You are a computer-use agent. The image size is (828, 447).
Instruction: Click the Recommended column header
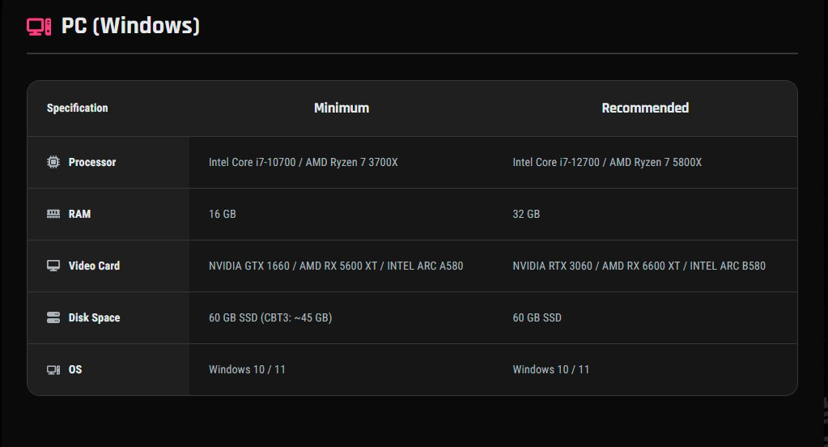coord(645,108)
